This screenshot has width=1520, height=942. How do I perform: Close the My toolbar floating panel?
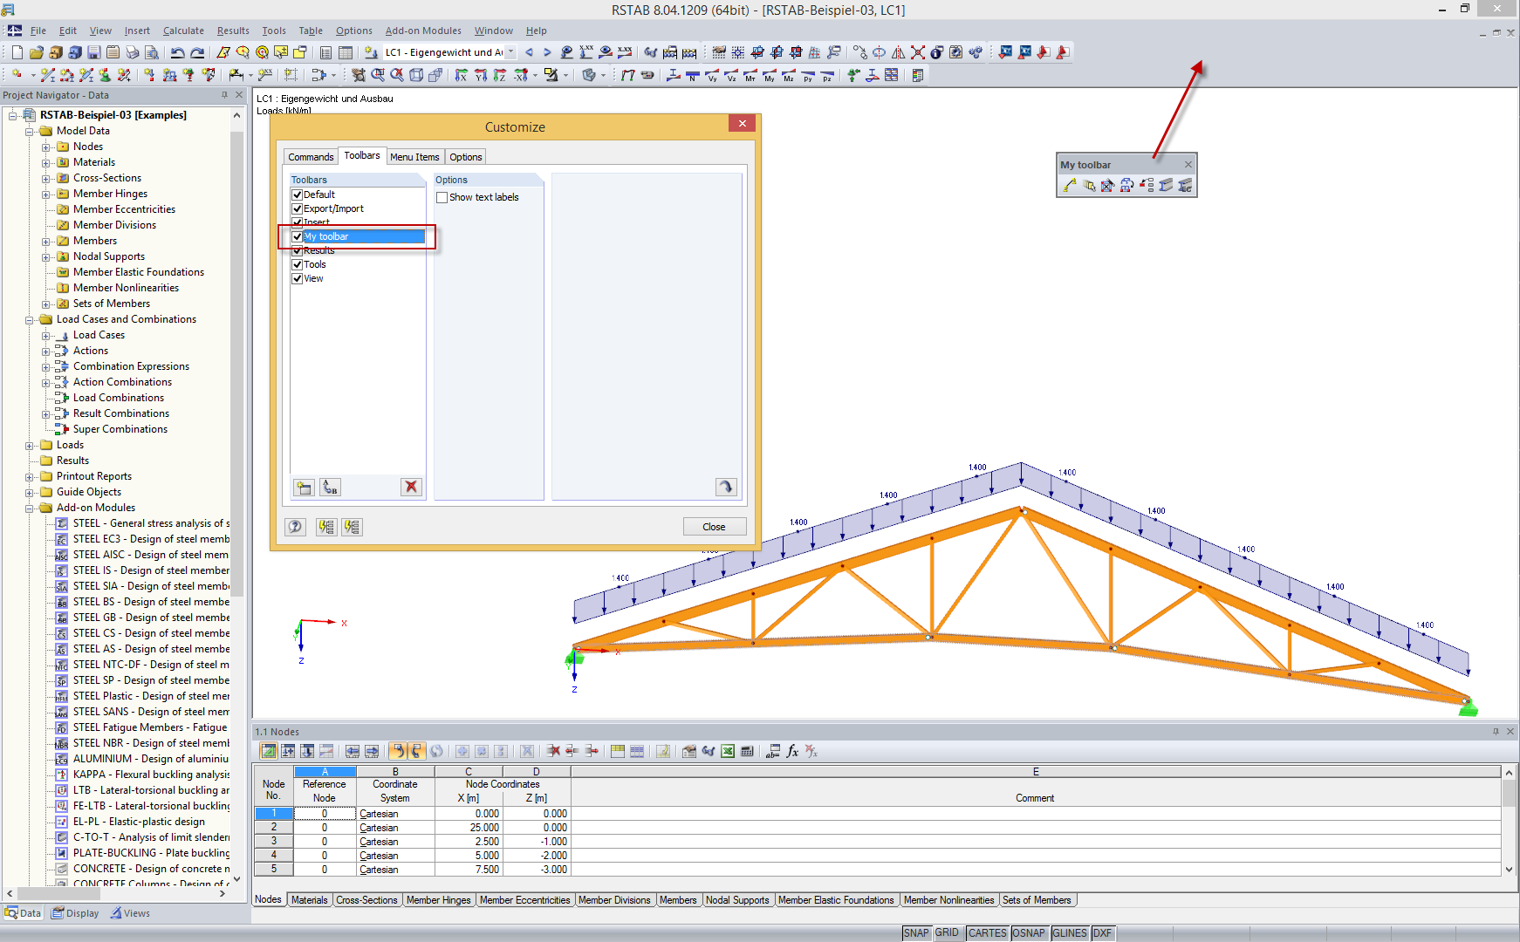[1188, 165]
